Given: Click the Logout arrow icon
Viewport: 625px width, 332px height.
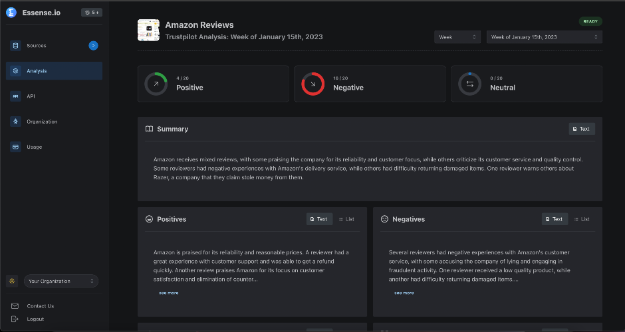Looking at the screenshot, I should pos(15,319).
